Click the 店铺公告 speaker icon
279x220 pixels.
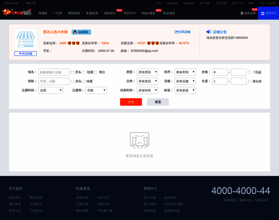click(209, 32)
